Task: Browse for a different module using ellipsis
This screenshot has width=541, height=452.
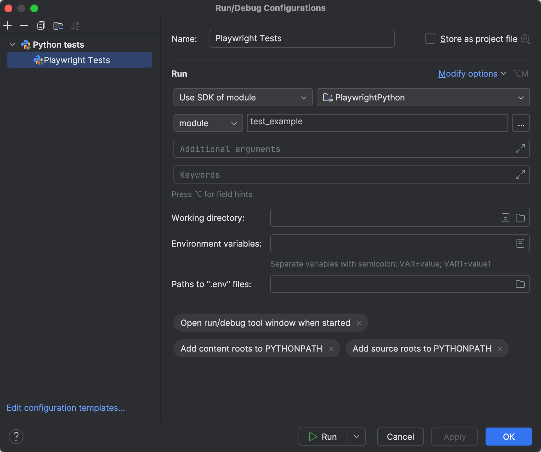Action: tap(521, 123)
